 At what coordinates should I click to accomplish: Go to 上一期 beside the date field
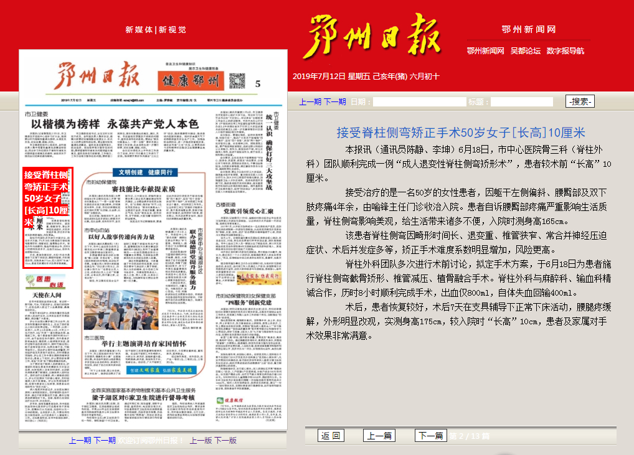click(x=310, y=101)
